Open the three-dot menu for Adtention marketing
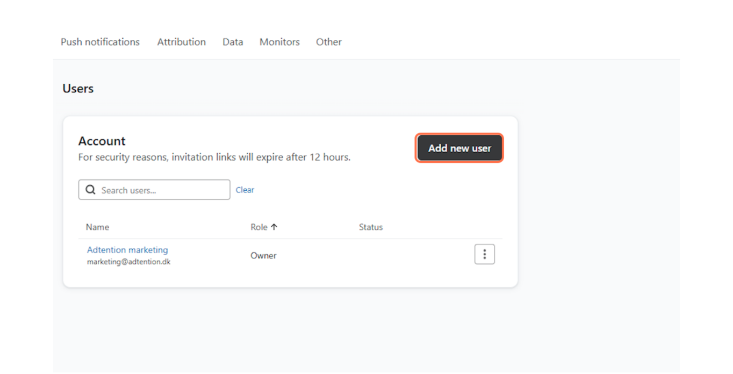The image size is (733, 374). tap(484, 254)
